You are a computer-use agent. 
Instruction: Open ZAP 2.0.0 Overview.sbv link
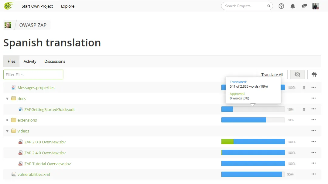point(45,142)
